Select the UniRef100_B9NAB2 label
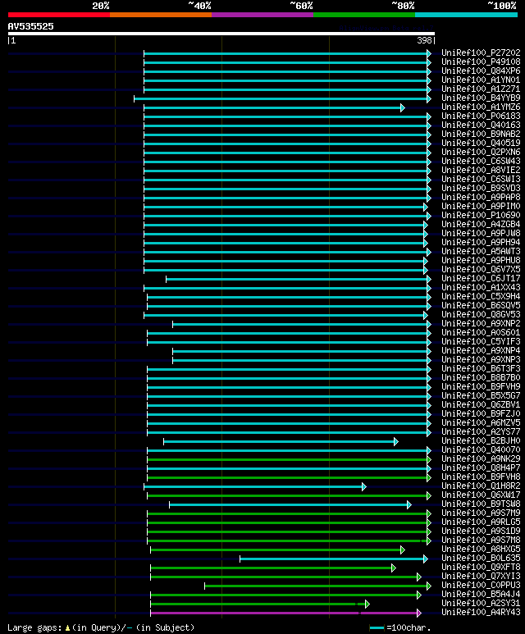 481,135
